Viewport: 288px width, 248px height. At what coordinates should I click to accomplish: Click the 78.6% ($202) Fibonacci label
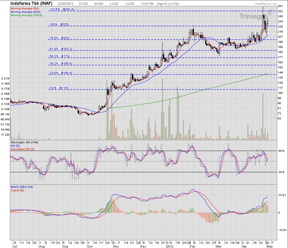point(60,38)
